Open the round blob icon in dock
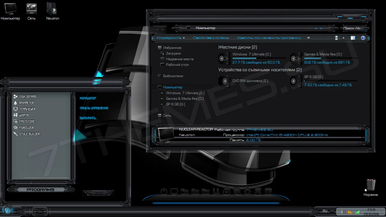Screen dimensions: 386x217 237,192
